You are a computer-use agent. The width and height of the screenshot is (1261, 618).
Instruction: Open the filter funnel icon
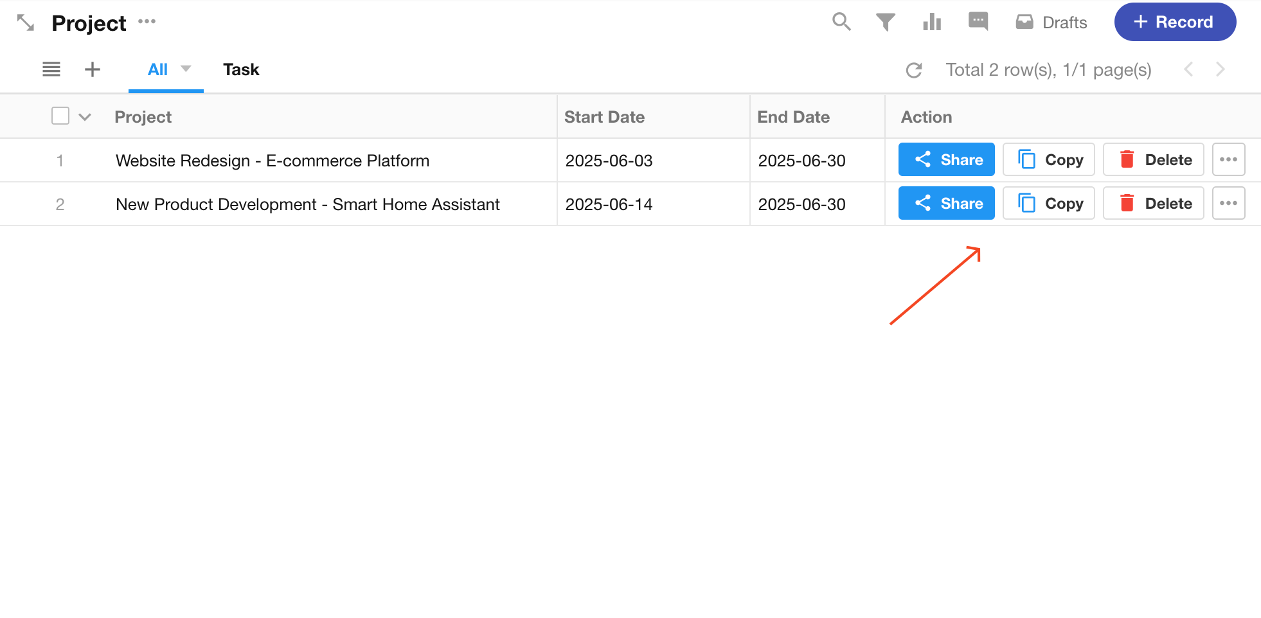tap(886, 22)
